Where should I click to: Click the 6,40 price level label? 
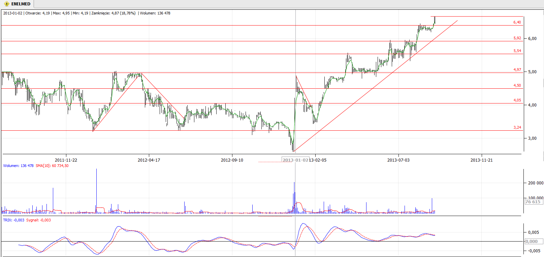517,22
